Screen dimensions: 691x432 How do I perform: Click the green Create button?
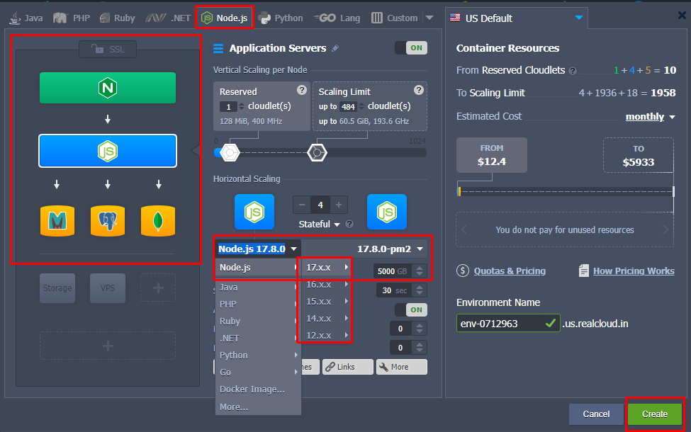(x=654, y=414)
